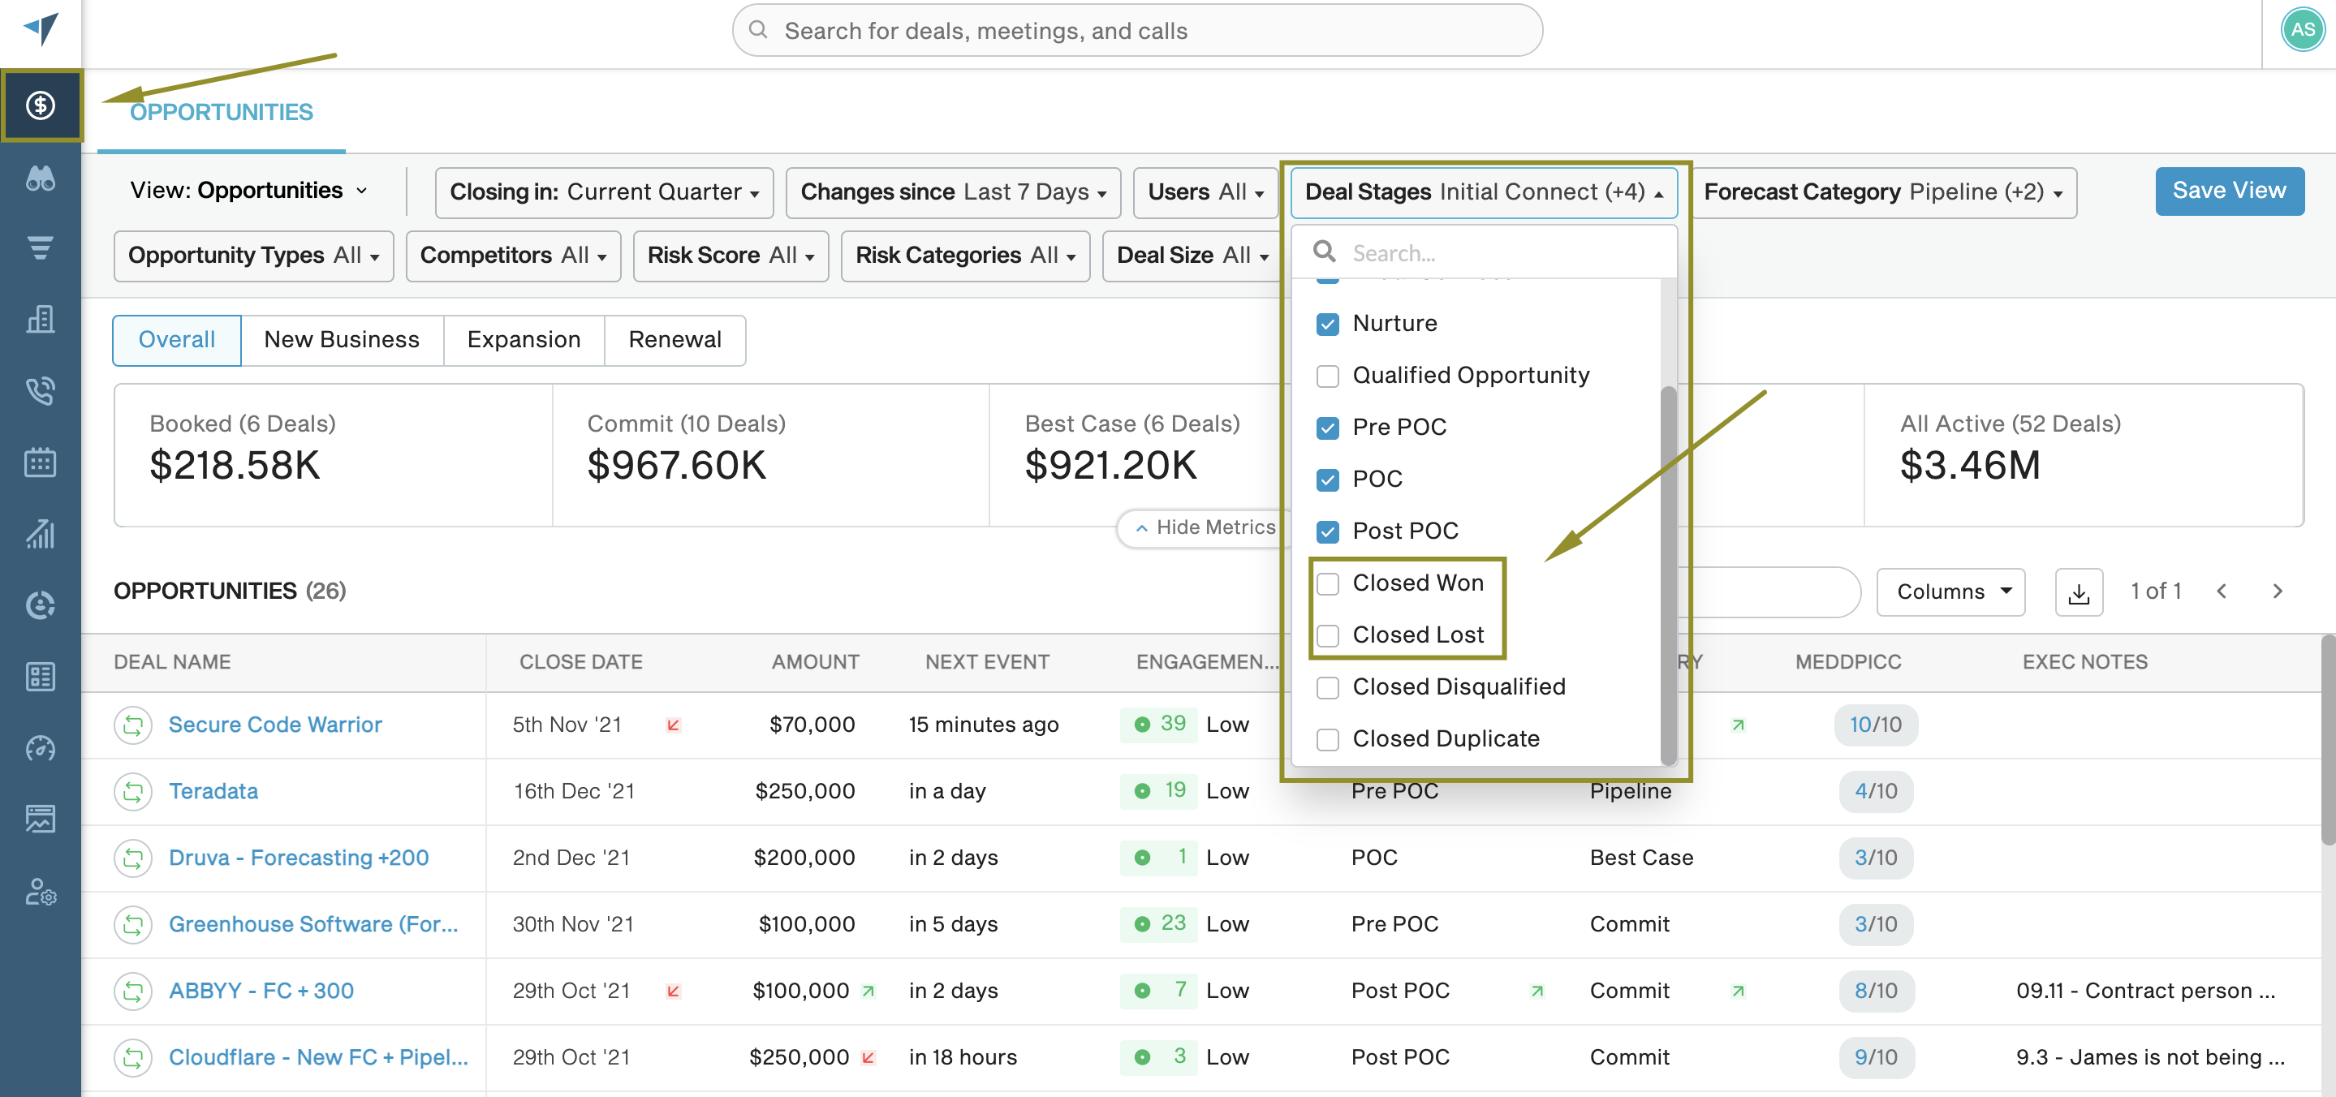Open the Forecast Category filter dropdown
2336x1097 pixels.
[1882, 192]
